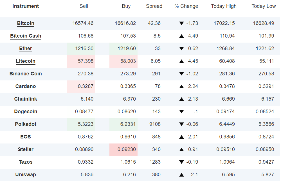Click the Tezos instrument name
The height and width of the screenshot is (183, 281).
coord(26,162)
